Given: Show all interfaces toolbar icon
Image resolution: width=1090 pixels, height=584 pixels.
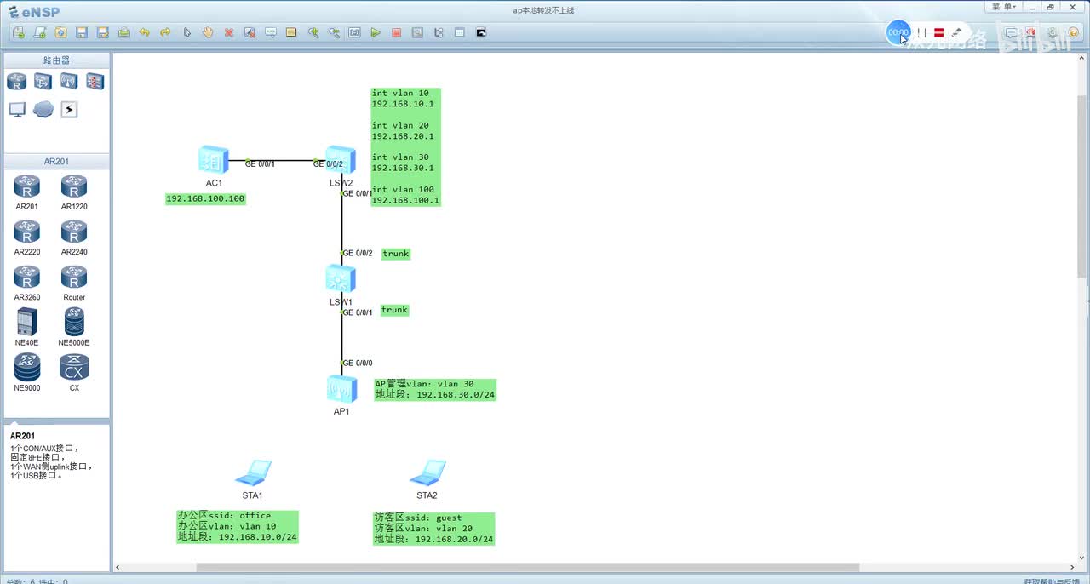Looking at the screenshot, I should tap(439, 32).
